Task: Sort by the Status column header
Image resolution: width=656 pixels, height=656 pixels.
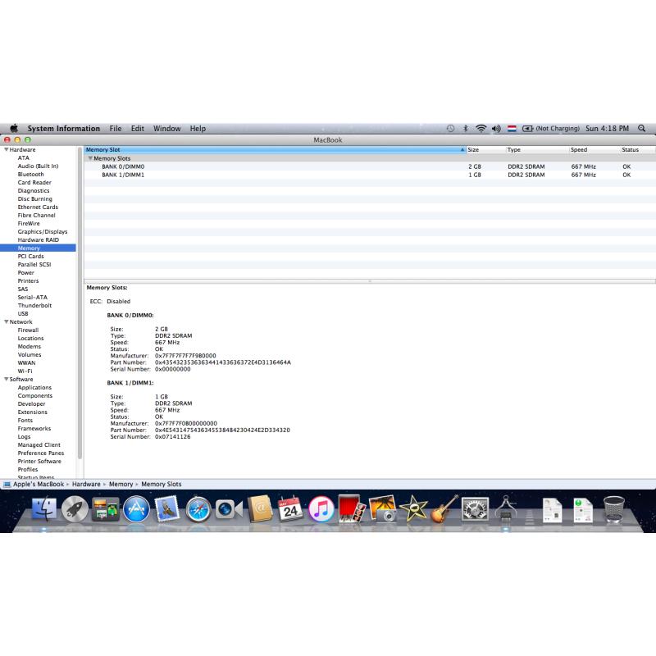Action: [x=638, y=149]
